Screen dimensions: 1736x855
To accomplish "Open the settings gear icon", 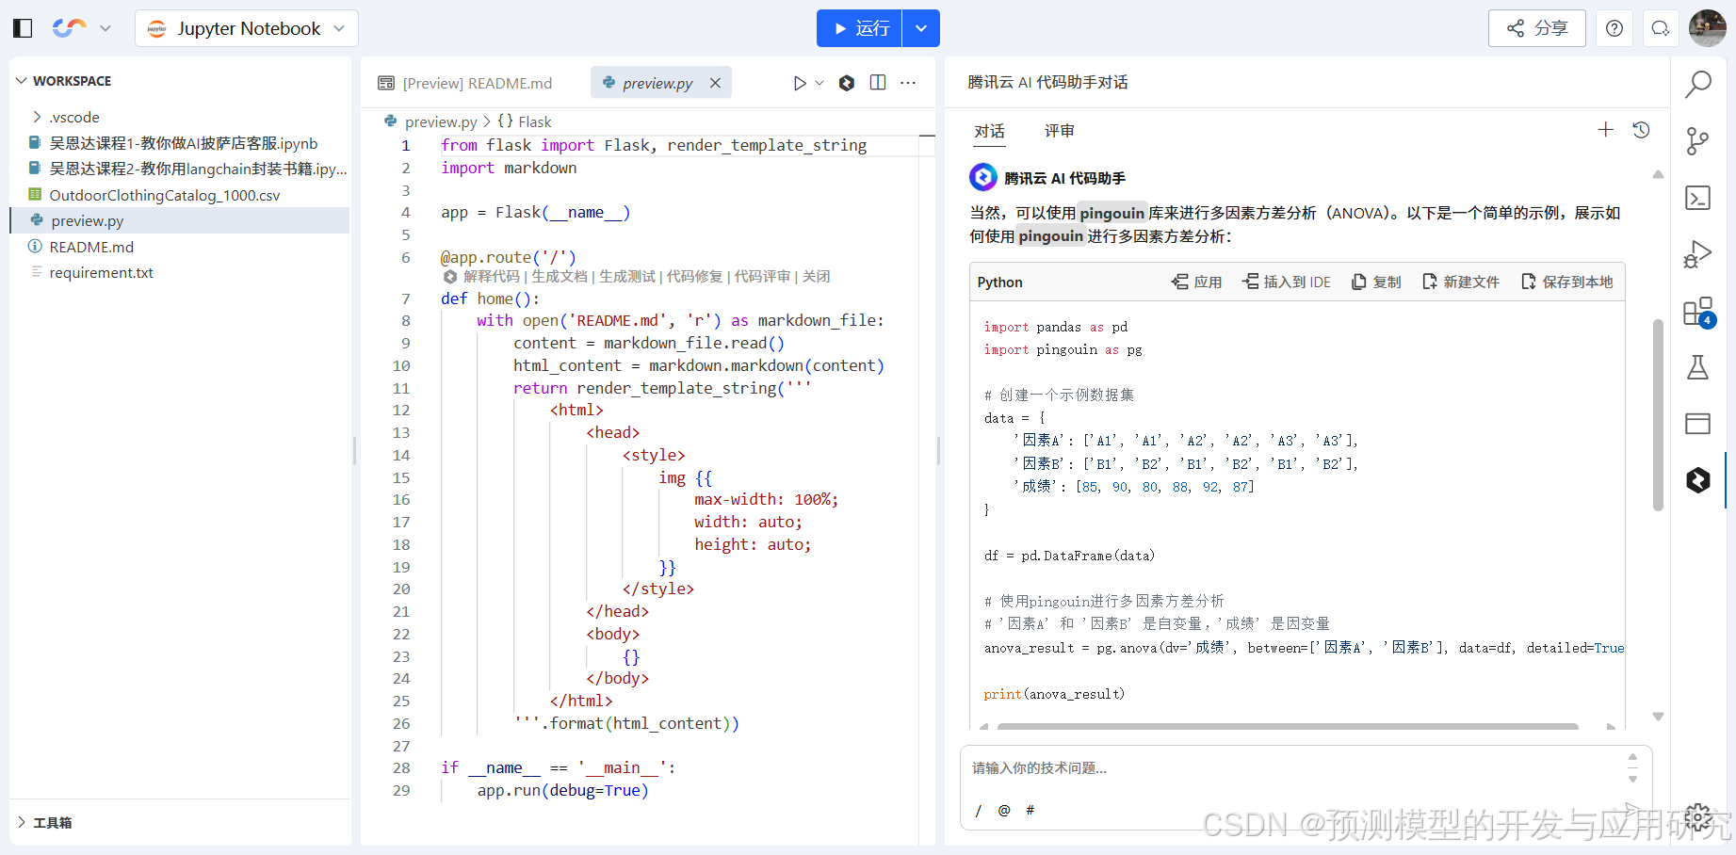I will tap(1697, 817).
